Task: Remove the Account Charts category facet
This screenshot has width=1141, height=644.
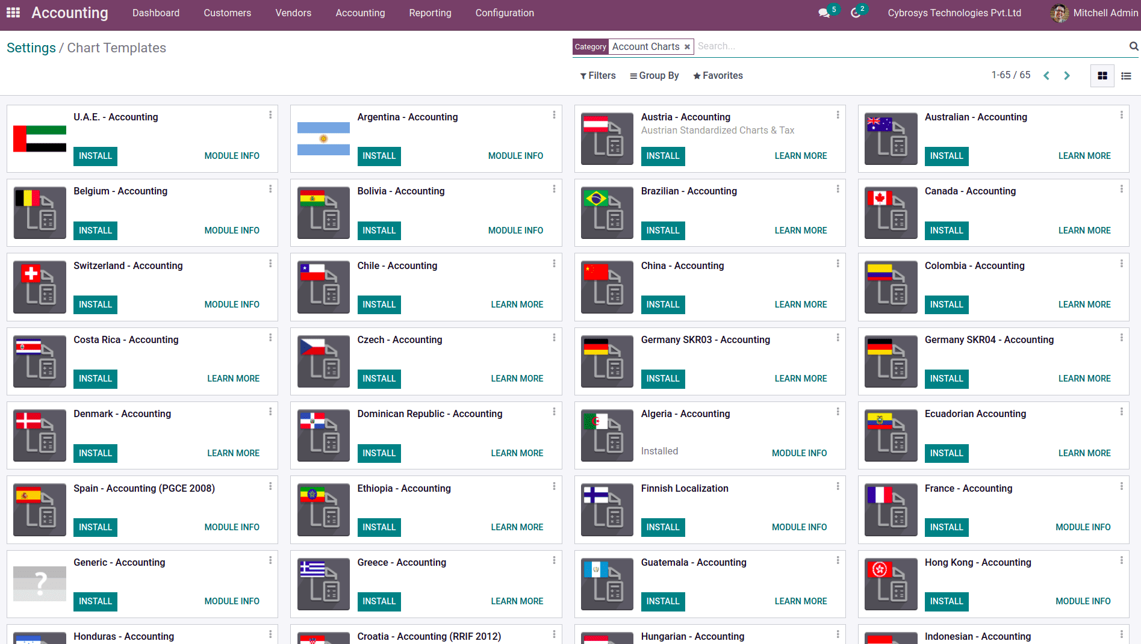Action: [687, 47]
